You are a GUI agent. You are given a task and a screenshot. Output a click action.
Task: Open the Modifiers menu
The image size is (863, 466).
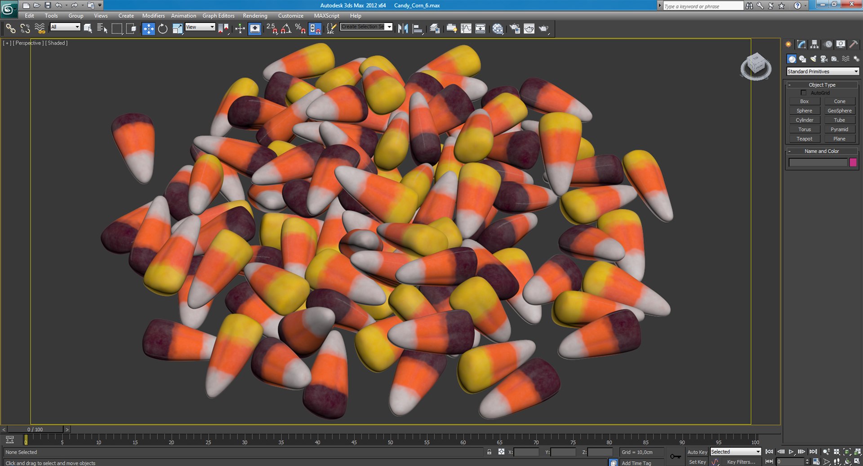pos(153,16)
